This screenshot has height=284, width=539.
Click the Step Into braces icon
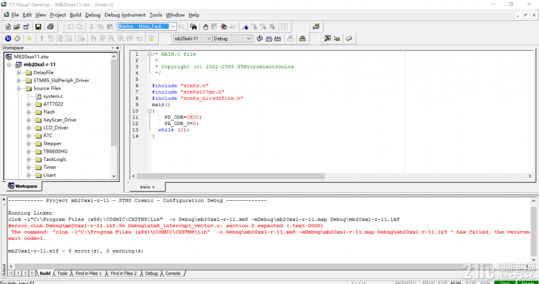[93, 38]
